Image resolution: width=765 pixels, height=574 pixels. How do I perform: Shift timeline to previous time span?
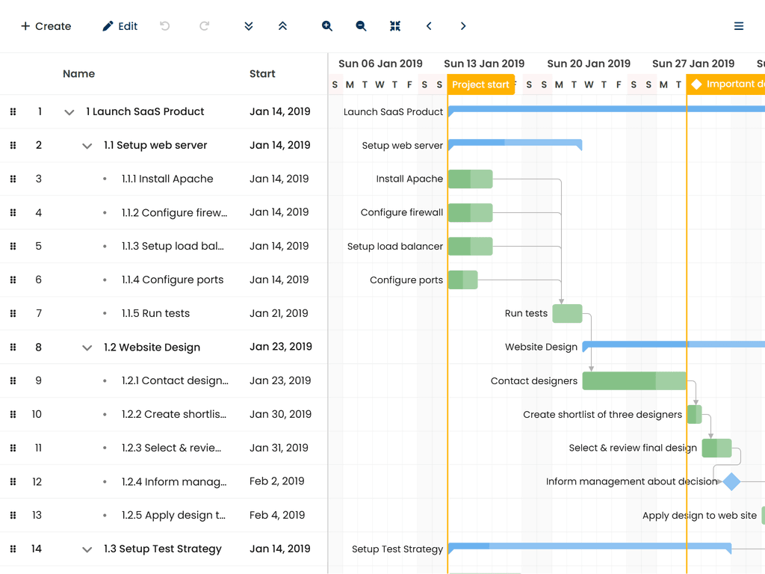point(429,26)
